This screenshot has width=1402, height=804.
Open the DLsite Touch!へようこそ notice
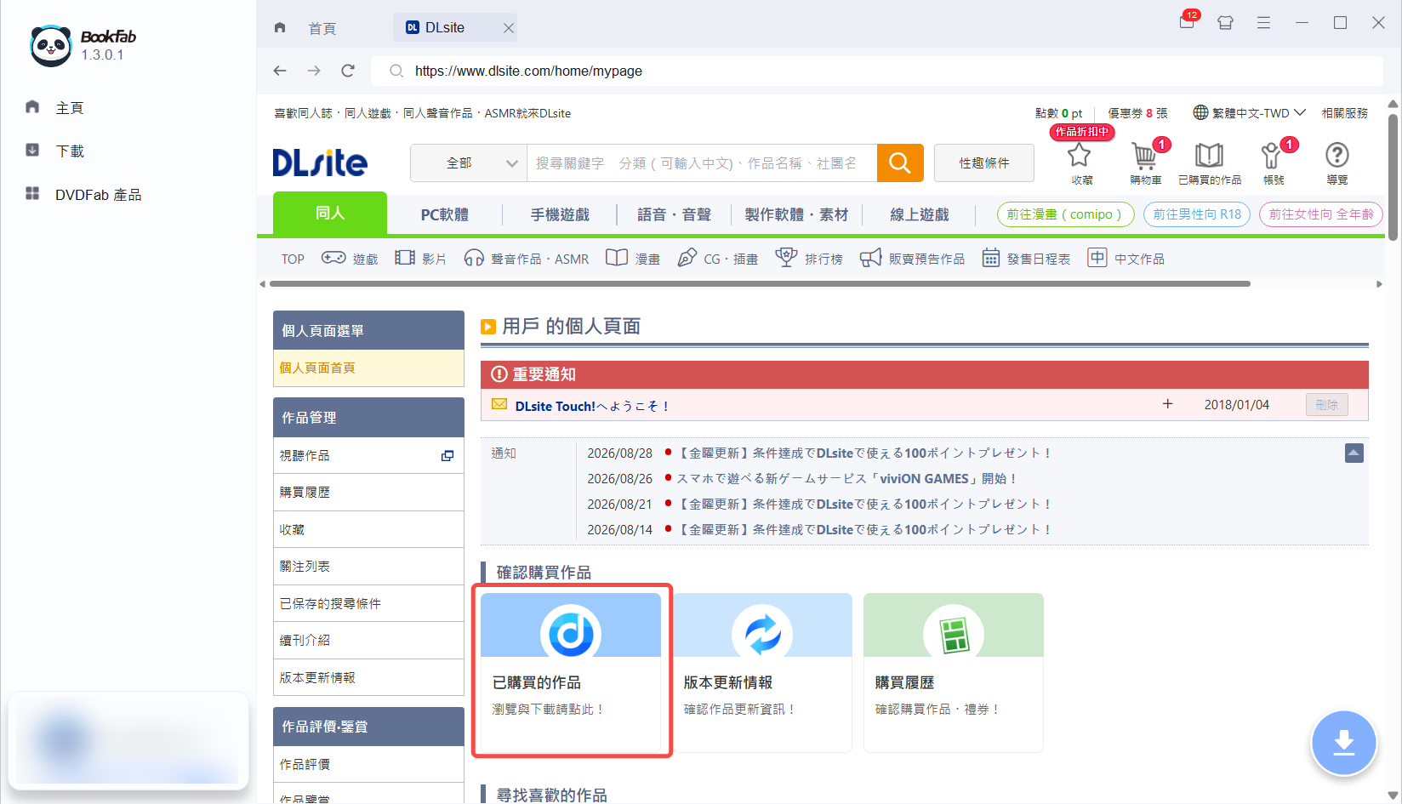click(591, 406)
